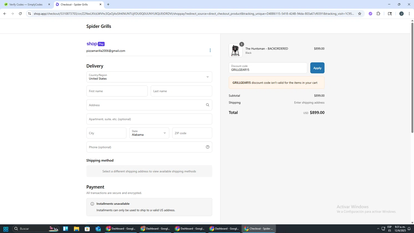This screenshot has height=233, width=414.
Task: Click the Last name field
Action: click(181, 91)
